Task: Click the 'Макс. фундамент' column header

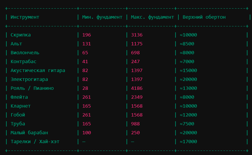Action: pos(152,17)
